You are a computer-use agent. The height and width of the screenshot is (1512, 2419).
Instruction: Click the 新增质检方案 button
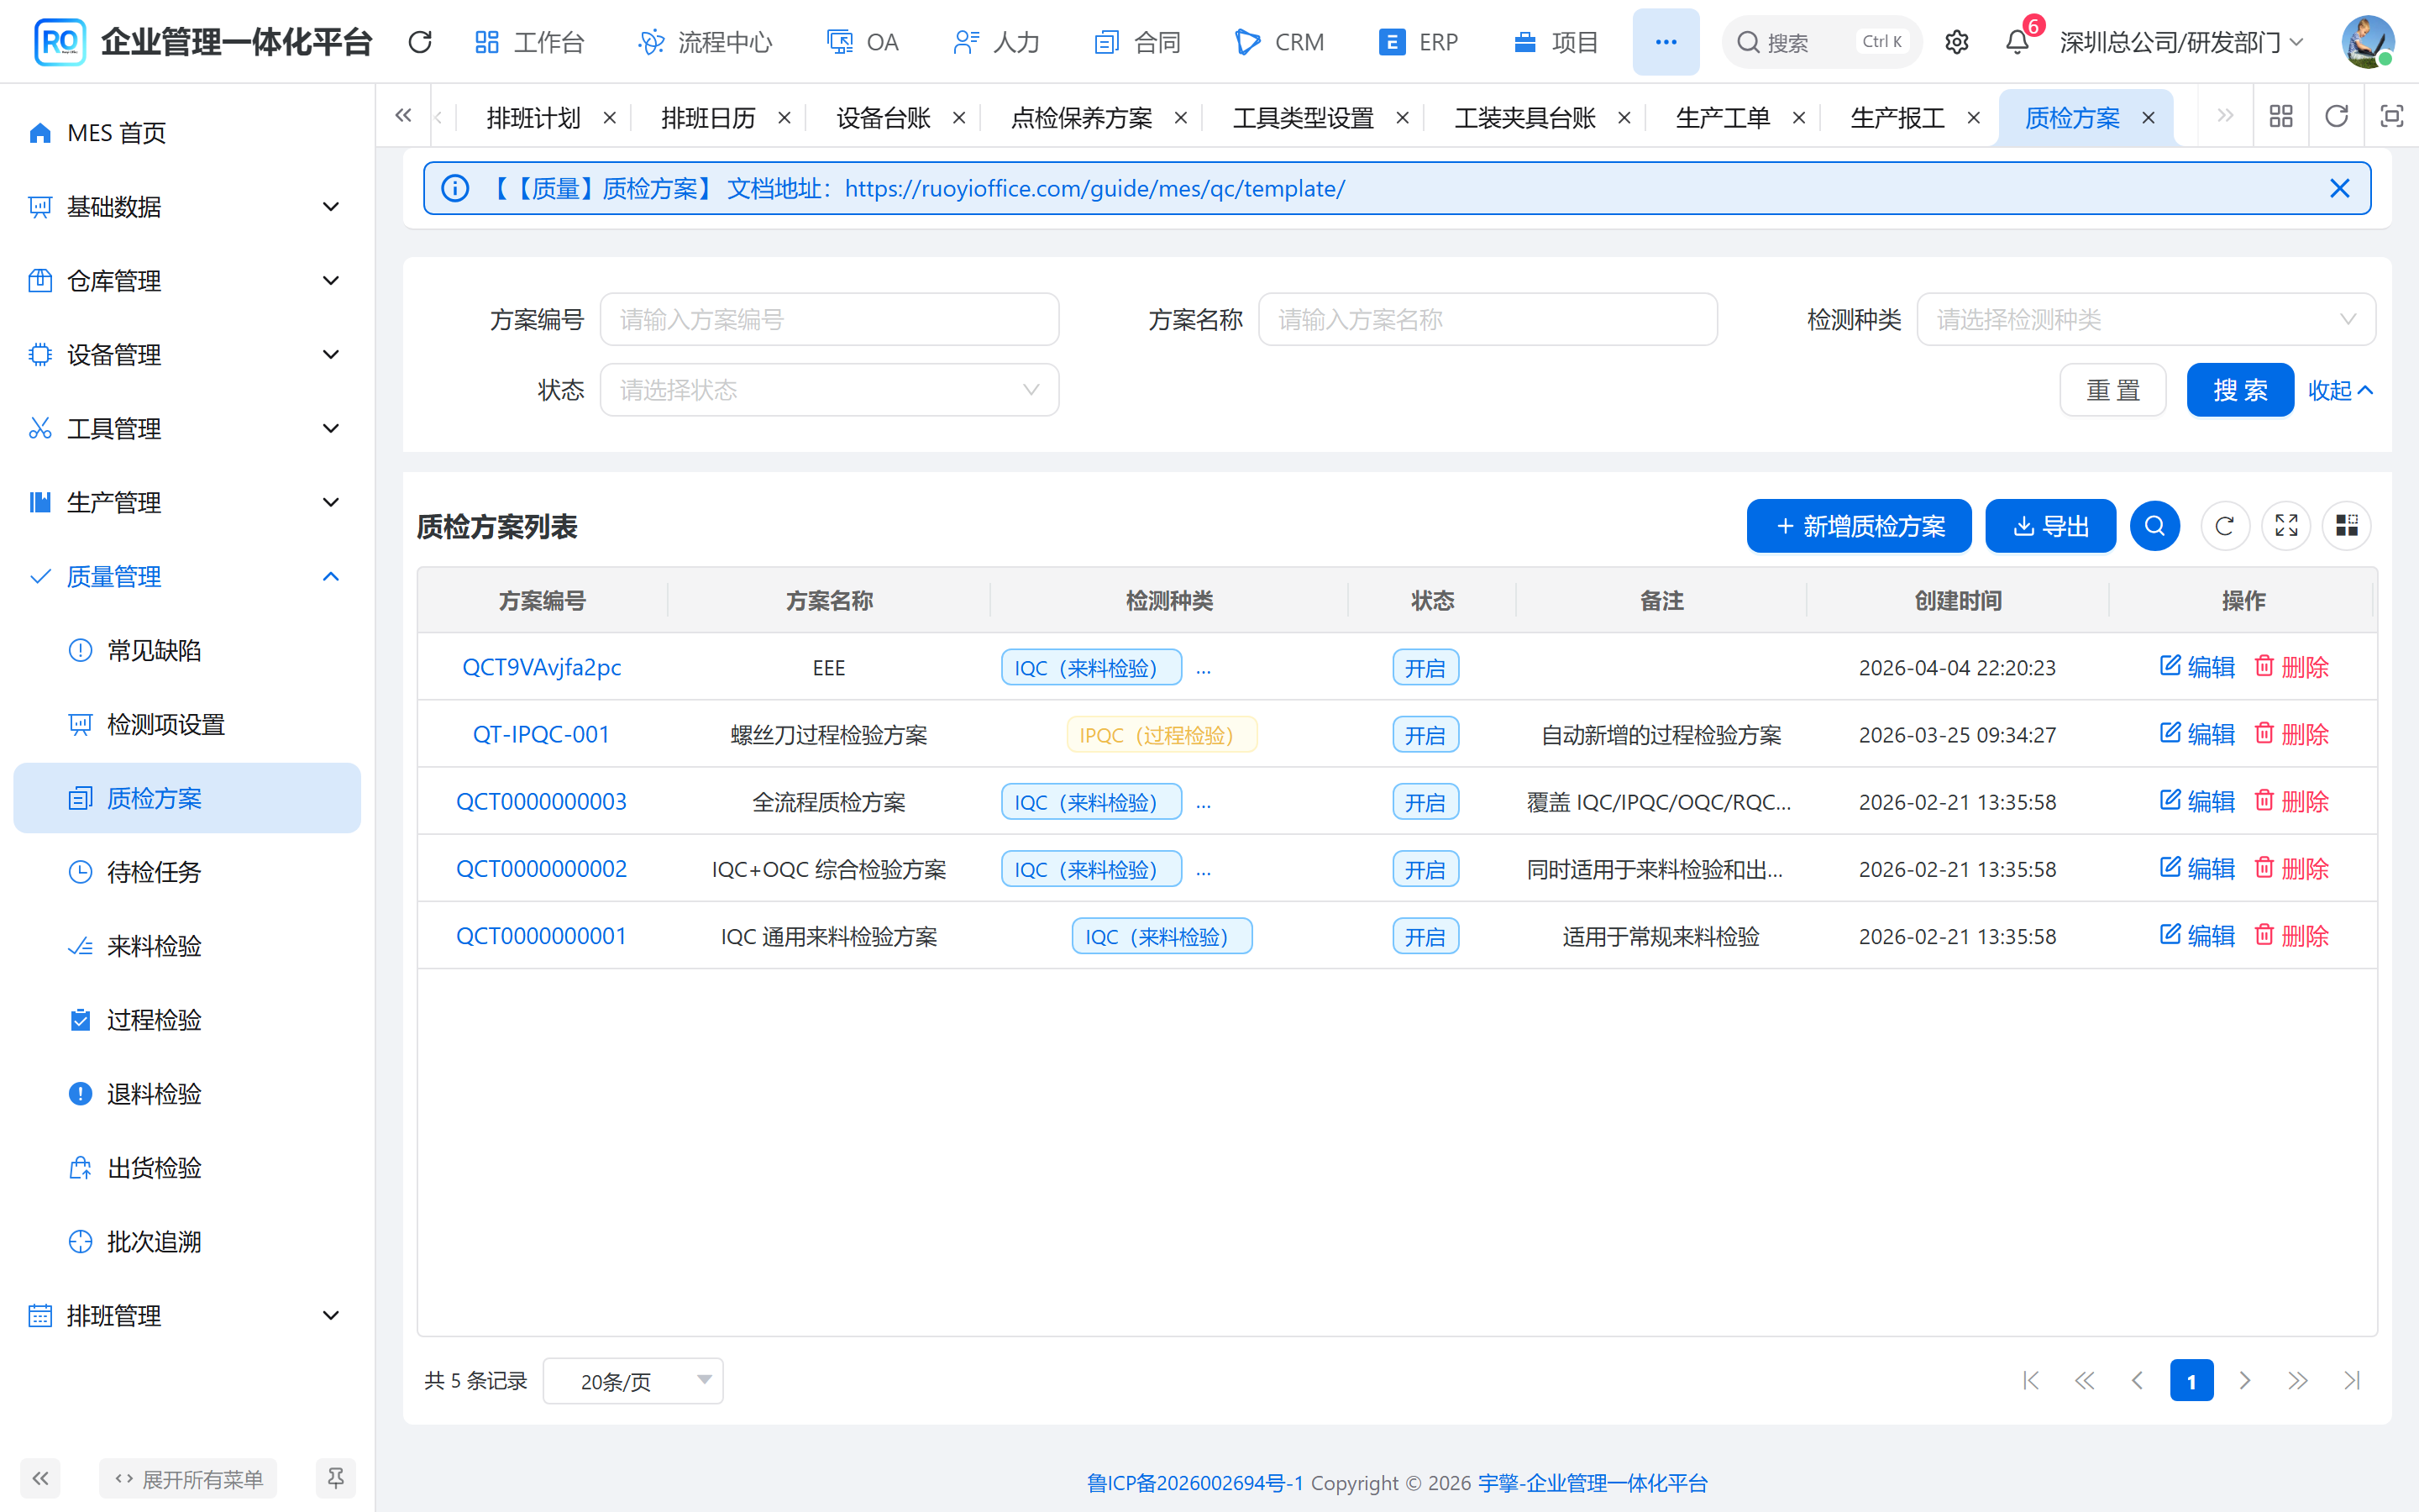click(1858, 526)
